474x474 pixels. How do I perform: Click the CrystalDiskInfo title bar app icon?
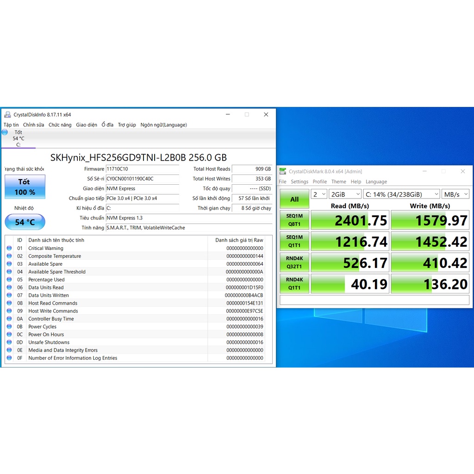(7, 115)
